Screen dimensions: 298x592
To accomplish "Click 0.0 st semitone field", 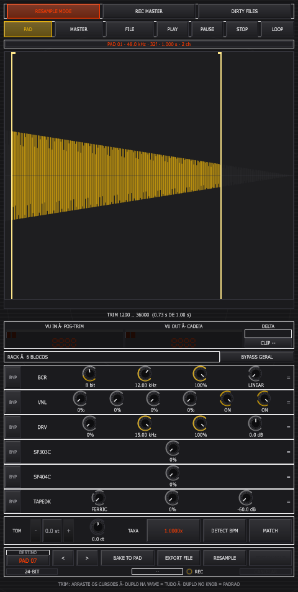I will coord(52,531).
